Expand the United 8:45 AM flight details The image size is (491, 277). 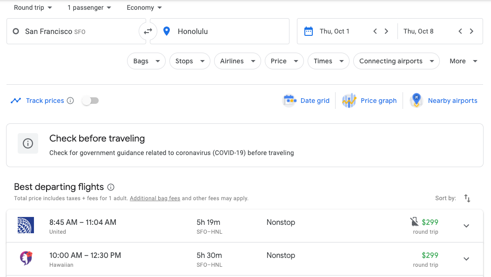466,226
